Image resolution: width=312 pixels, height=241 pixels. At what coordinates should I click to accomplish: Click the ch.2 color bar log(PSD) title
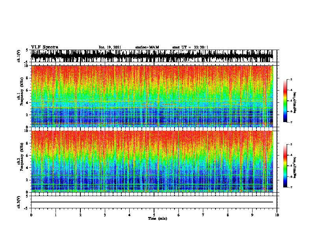pyautogui.click(x=295, y=168)
